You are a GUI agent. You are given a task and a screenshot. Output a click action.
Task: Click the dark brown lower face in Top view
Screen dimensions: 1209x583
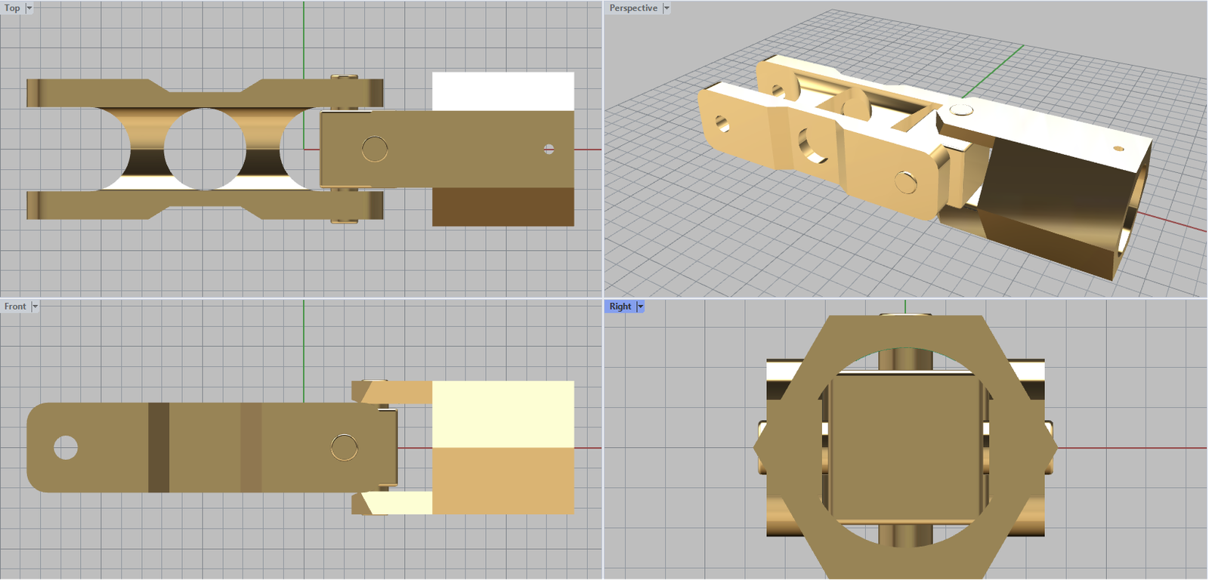coord(502,207)
